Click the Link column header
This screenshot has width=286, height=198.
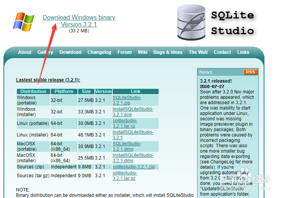click(135, 92)
